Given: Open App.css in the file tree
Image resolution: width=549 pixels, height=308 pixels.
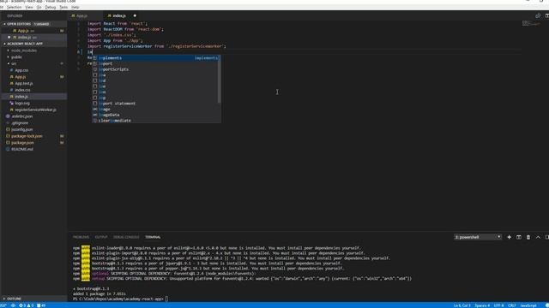Looking at the screenshot, I should tap(21, 70).
